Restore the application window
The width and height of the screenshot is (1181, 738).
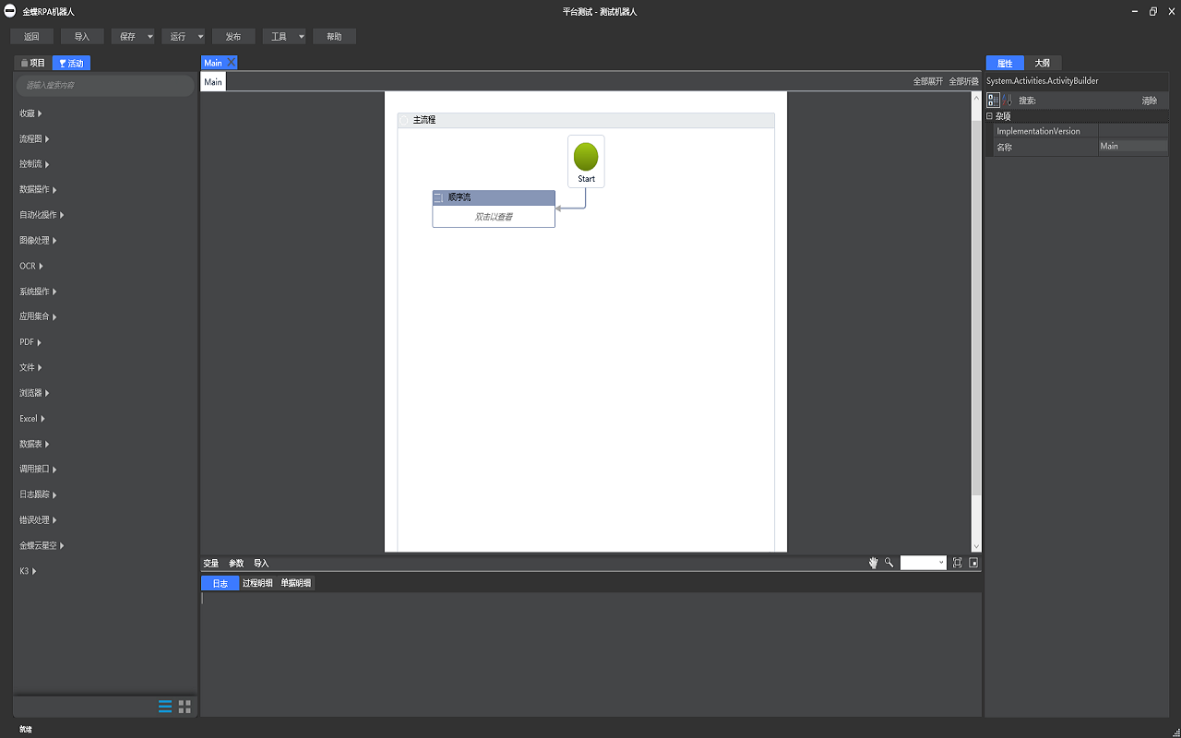pyautogui.click(x=1152, y=11)
